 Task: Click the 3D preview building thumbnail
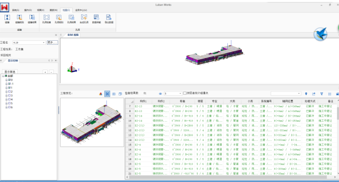(x=92, y=122)
